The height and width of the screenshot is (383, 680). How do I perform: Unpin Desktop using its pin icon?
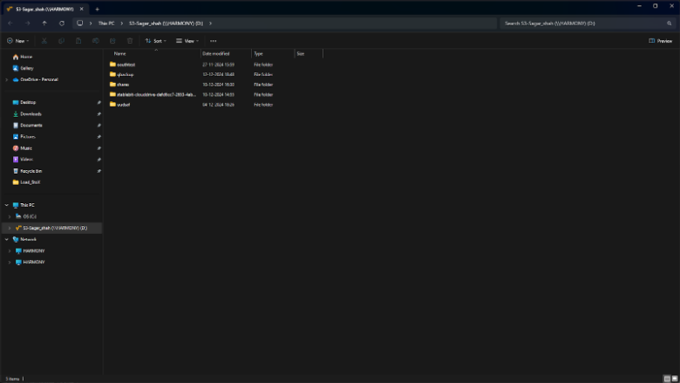(x=99, y=103)
